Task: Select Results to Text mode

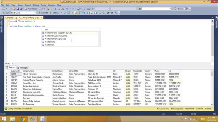Action: pos(88,13)
